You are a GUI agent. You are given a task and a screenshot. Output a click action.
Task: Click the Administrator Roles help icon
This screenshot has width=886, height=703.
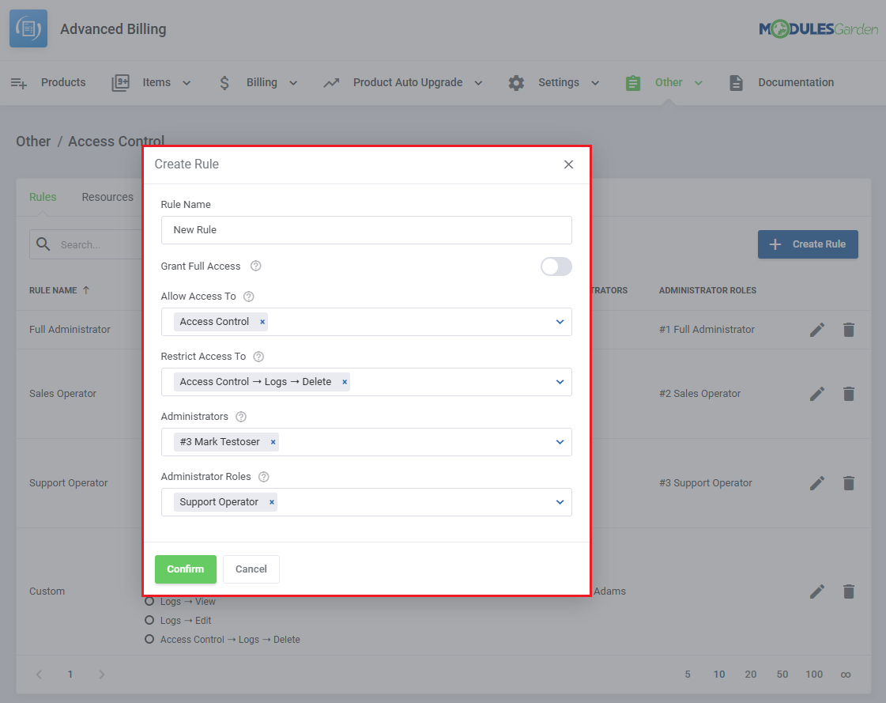(264, 477)
